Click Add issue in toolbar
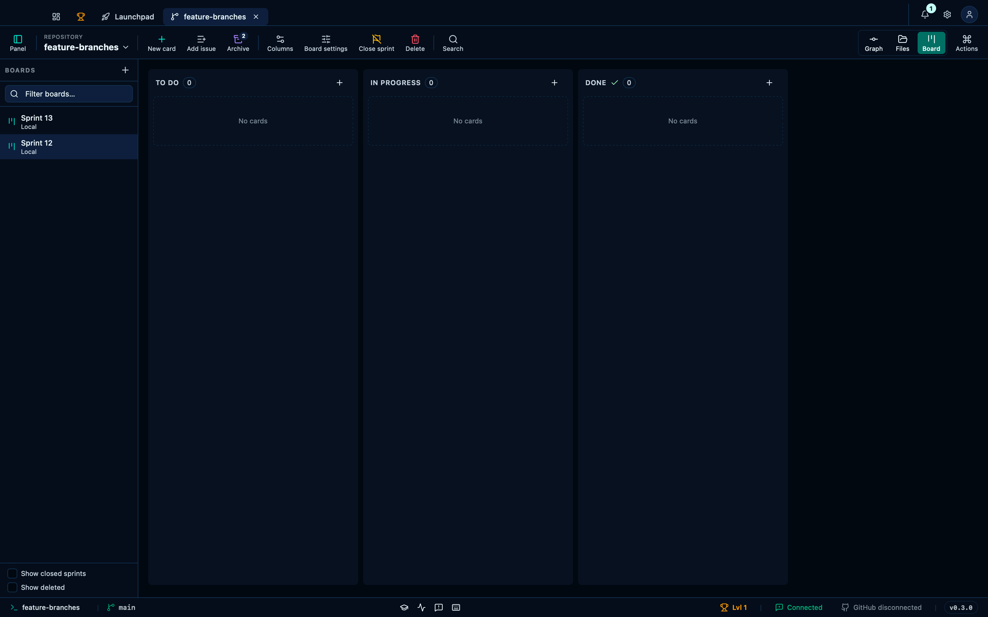The image size is (988, 617). pyautogui.click(x=201, y=43)
